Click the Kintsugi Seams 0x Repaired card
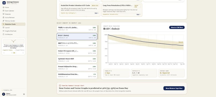Screen dimensions: 216x97 pos(171,73)
